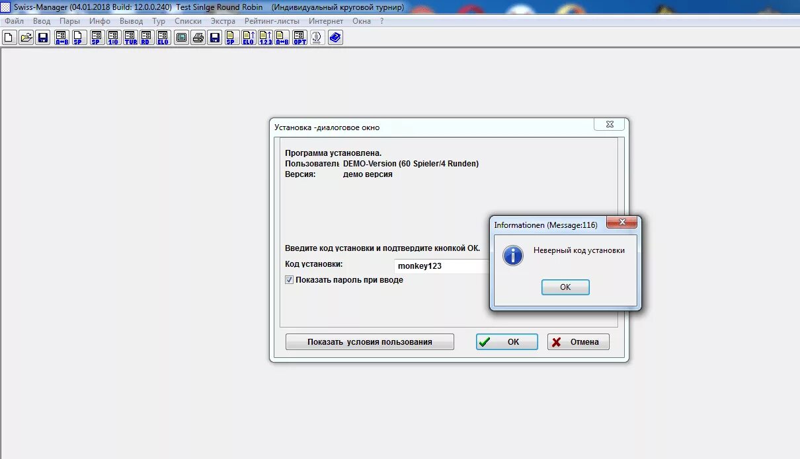Open the Экстра menu
The image size is (800, 459).
pyautogui.click(x=223, y=21)
